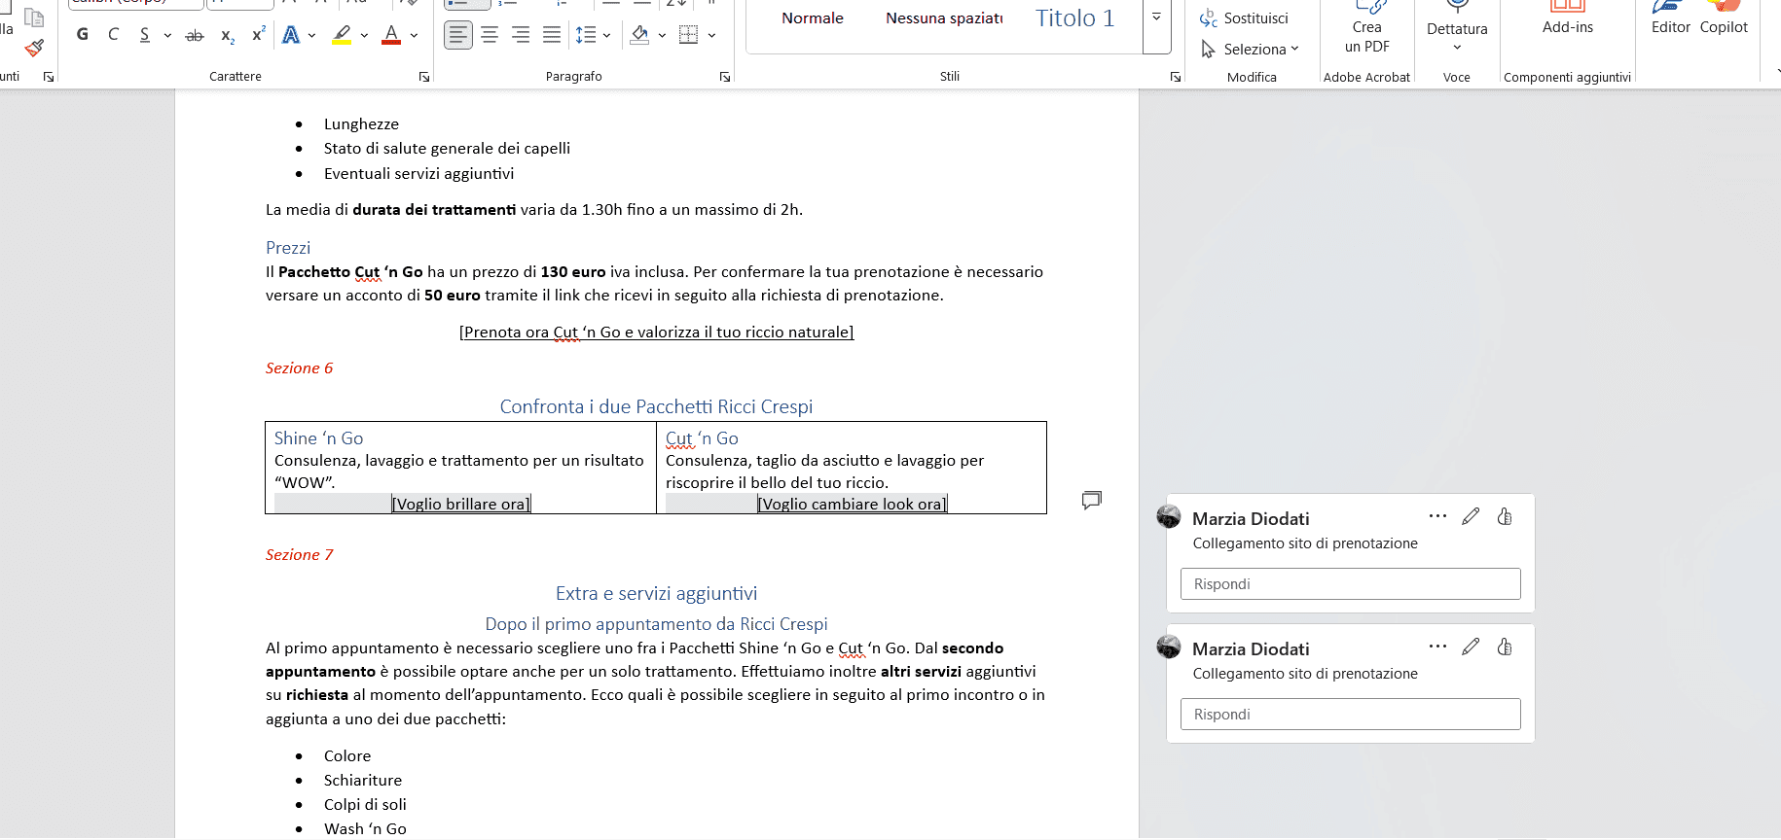Open the underline style dropdown arrow
The height and width of the screenshot is (840, 1781).
click(167, 35)
